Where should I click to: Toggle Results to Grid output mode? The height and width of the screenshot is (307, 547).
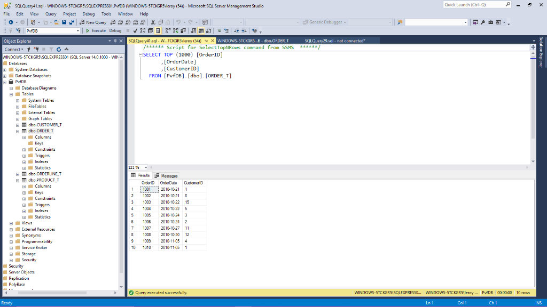tap(201, 30)
